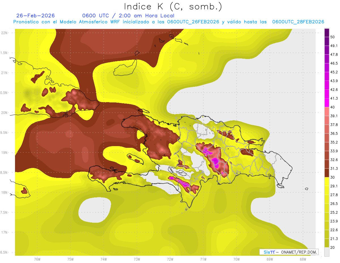Click the '17N' latitude label
The image size is (340, 263).
click(5, 233)
